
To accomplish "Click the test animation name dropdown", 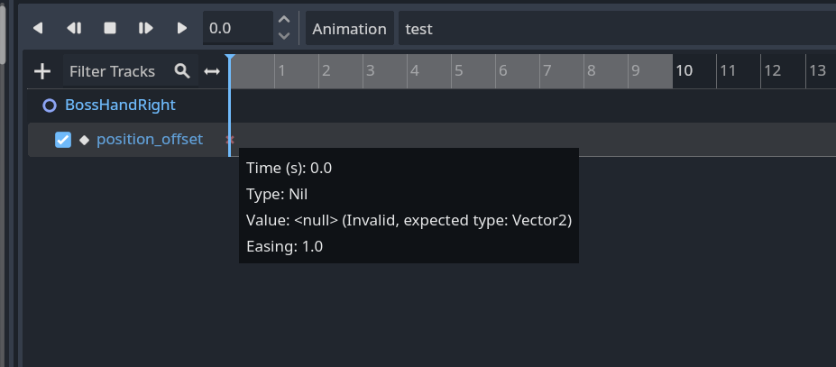I will [613, 29].
